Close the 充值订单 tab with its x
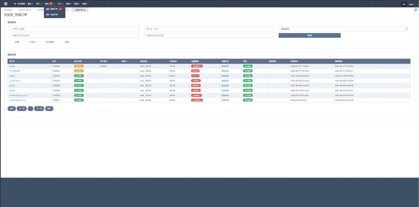 tap(85, 10)
